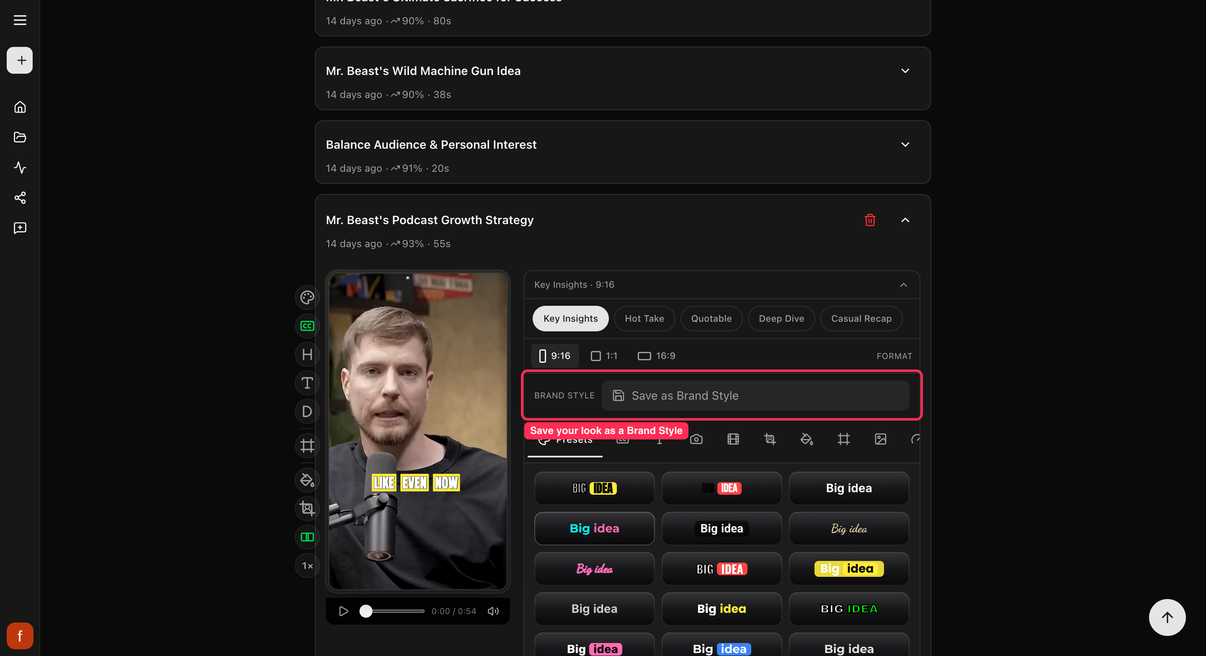This screenshot has height=656, width=1206.
Task: Collapse the Podcast Growth Strategy clip
Action: [905, 220]
